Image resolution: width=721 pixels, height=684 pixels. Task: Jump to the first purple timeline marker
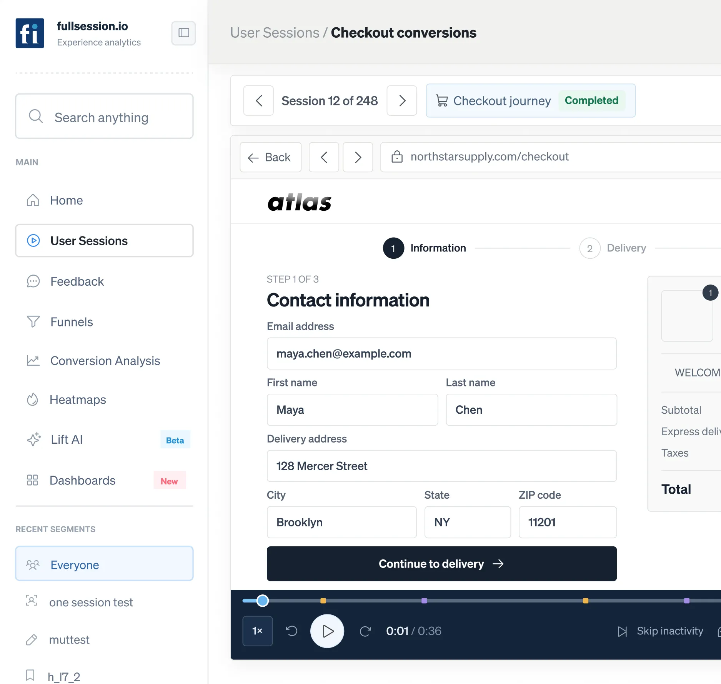424,601
